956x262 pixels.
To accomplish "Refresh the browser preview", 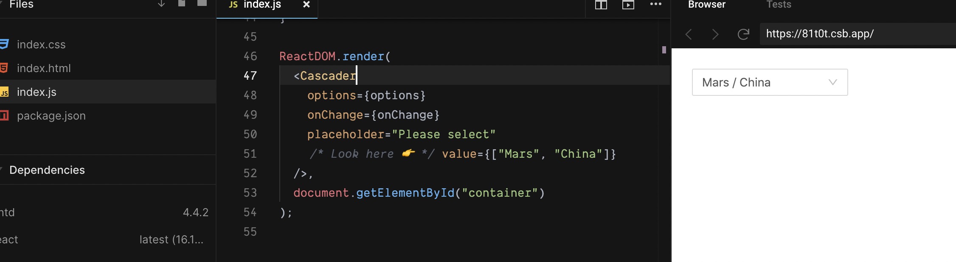I will [x=743, y=34].
